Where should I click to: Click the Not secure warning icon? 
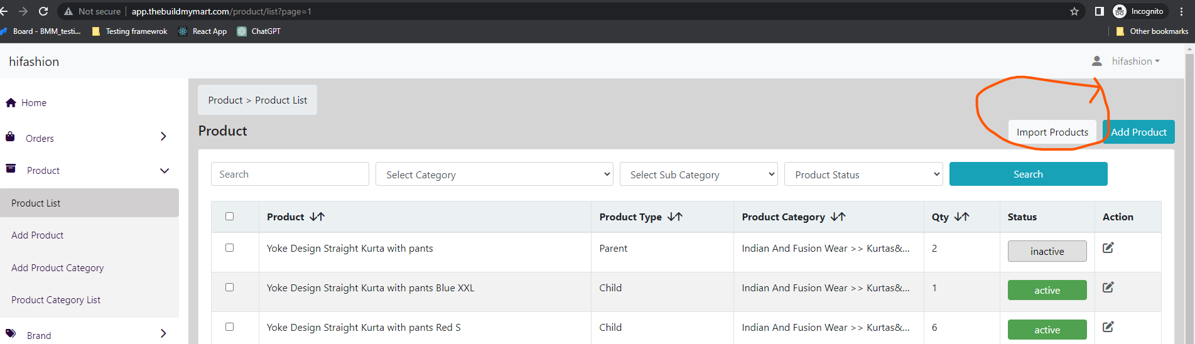coord(68,11)
